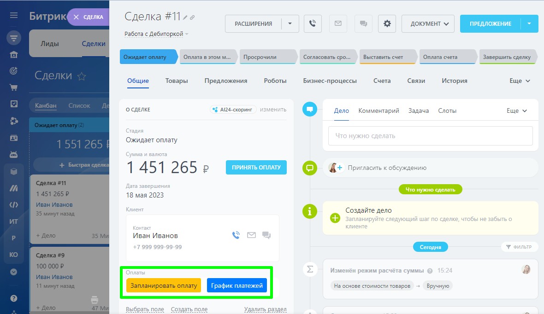Viewport: 544px width, 314px height.
Task: Copy the deal link with the chain icon
Action: point(192,17)
